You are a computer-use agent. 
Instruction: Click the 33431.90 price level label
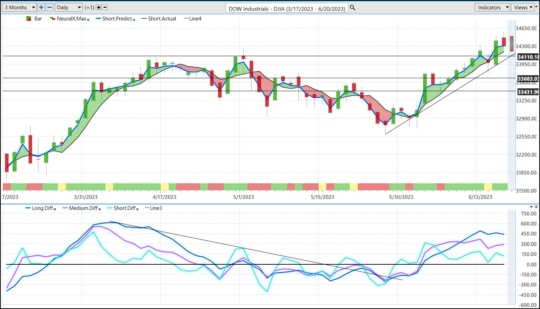coord(528,92)
